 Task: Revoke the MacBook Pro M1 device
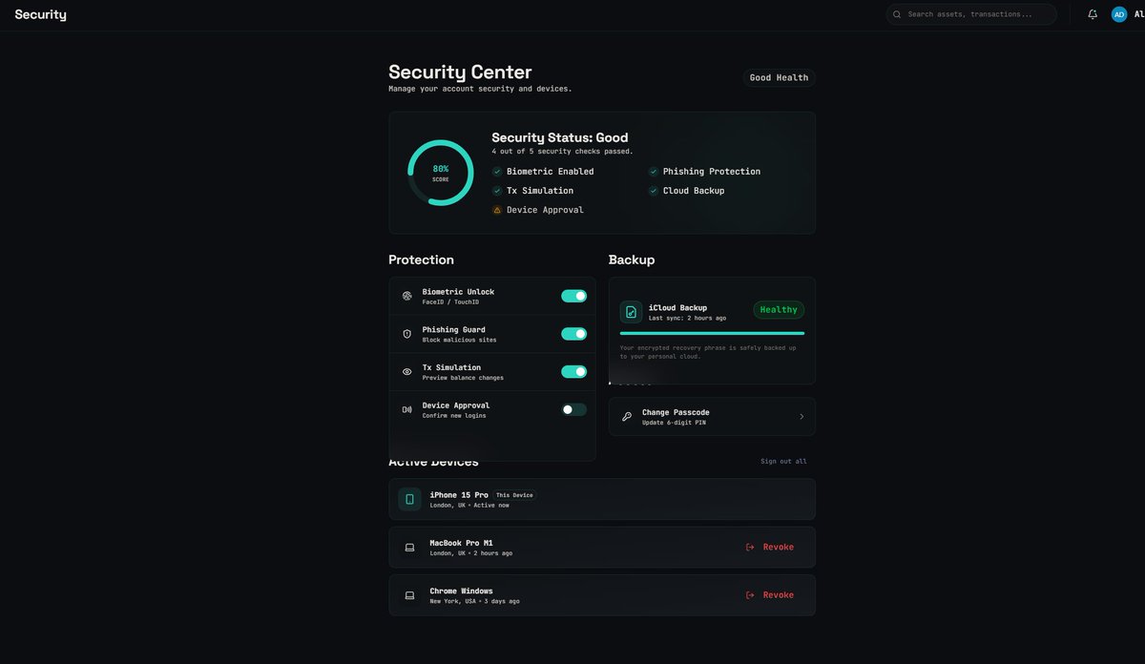[770, 548]
